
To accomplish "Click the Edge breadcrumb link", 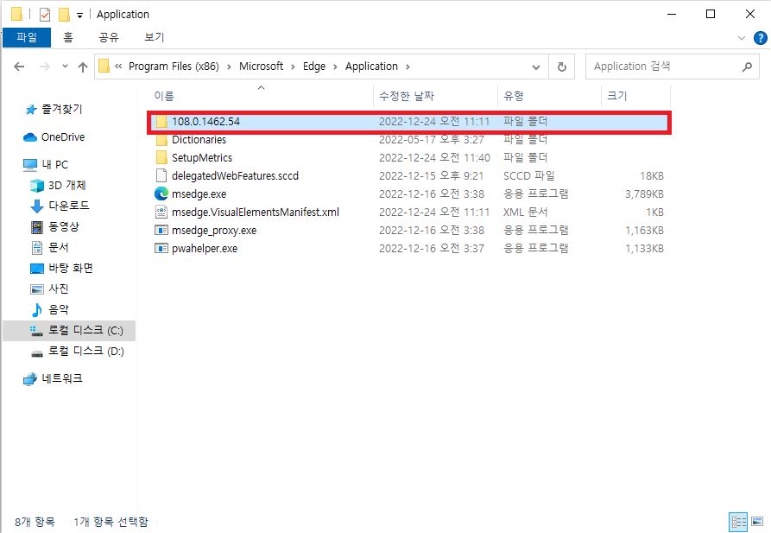I will click(313, 66).
